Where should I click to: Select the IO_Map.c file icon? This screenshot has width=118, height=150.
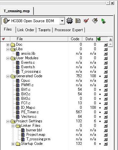pyautogui.click(x=18, y=108)
